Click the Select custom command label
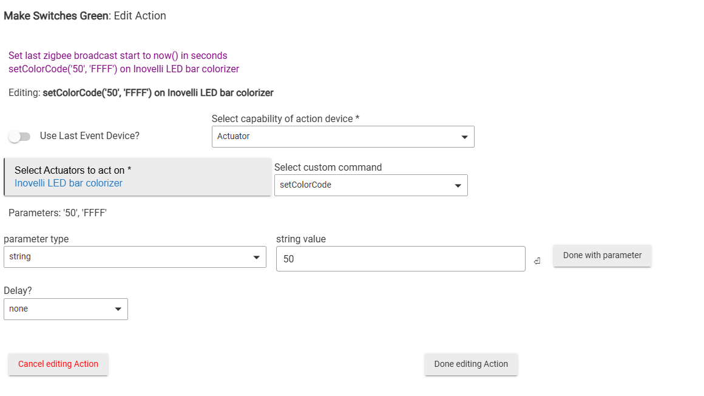The width and height of the screenshot is (704, 396). [x=328, y=168]
